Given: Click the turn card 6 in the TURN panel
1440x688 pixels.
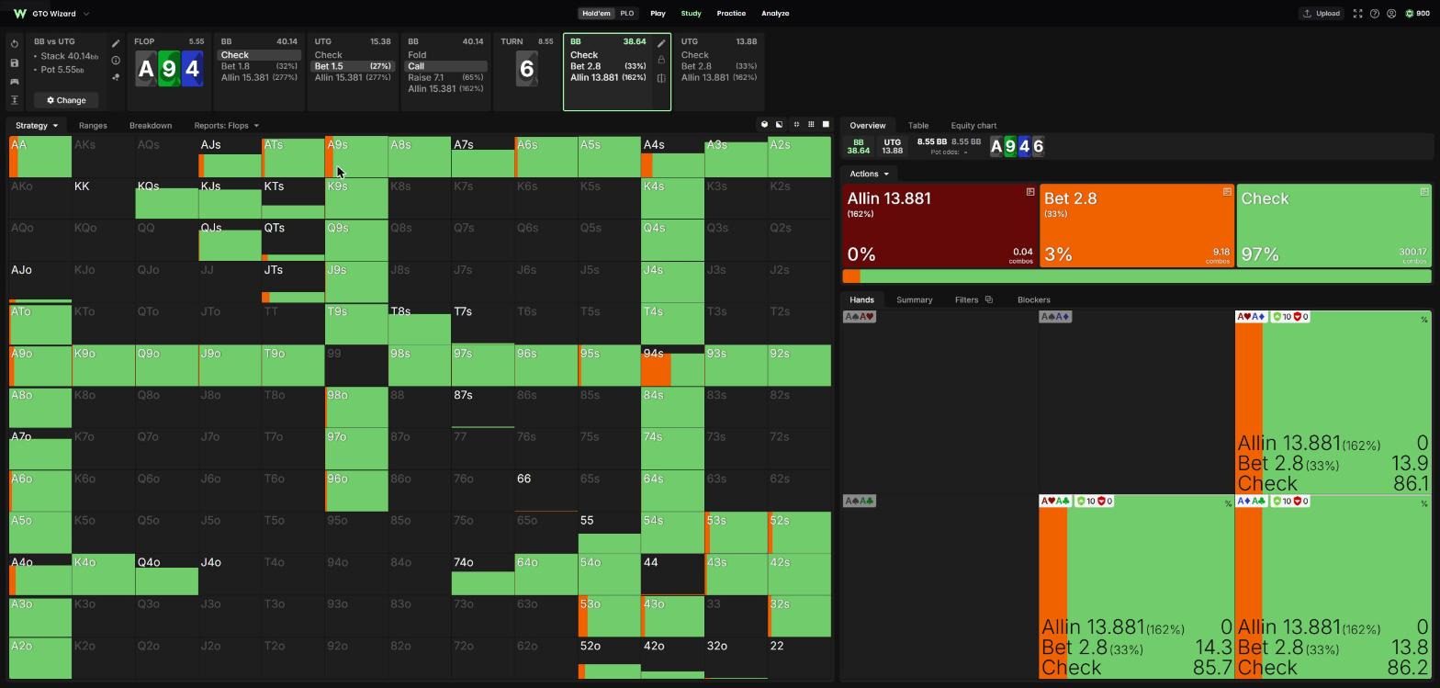Looking at the screenshot, I should 527,69.
